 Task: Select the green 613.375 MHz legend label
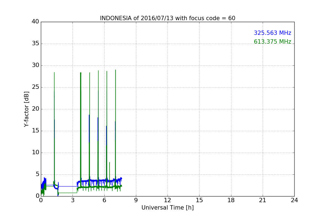click(272, 42)
